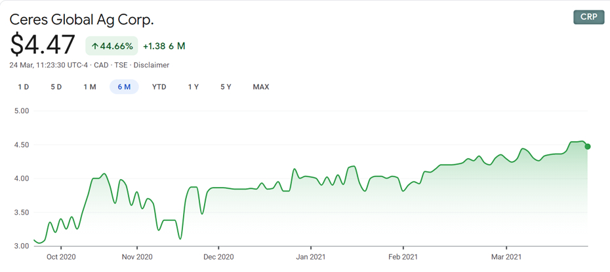Click the 3.50 y-axis label
The height and width of the screenshot is (272, 610).
point(22,212)
